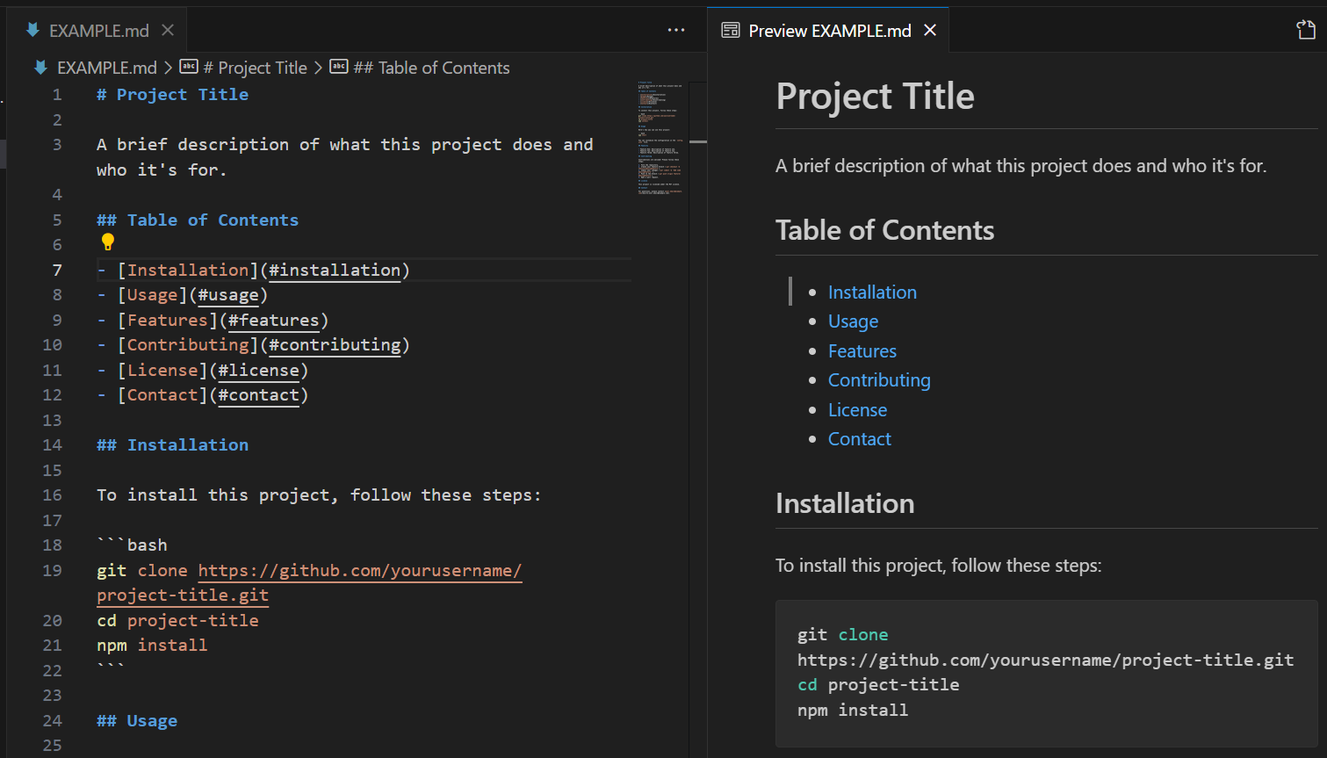Click the Contact link in the preview
This screenshot has height=758, width=1327.
pyautogui.click(x=859, y=438)
